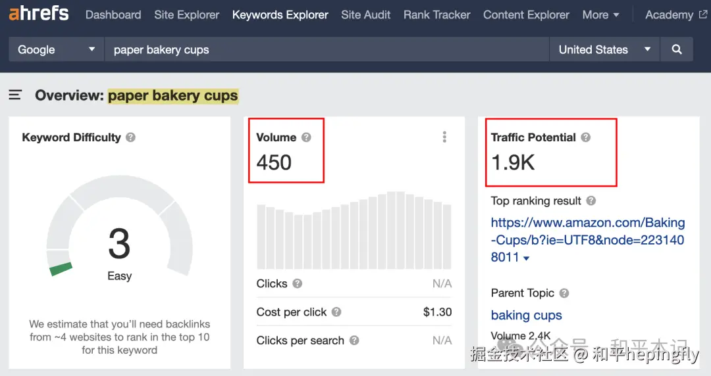Open the hamburger sidebar menu icon
The width and height of the screenshot is (711, 376).
pos(15,96)
